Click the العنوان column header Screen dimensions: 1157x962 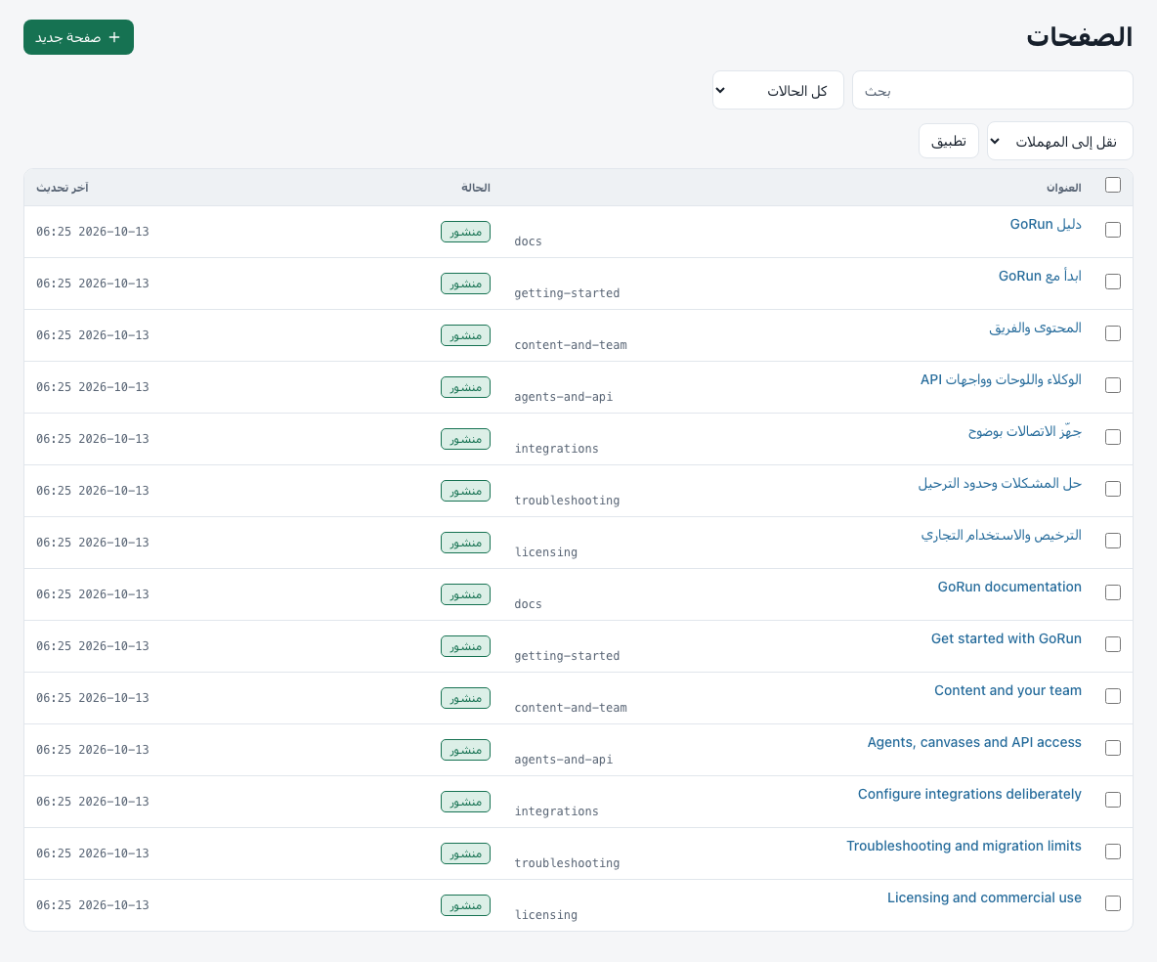(x=1063, y=188)
